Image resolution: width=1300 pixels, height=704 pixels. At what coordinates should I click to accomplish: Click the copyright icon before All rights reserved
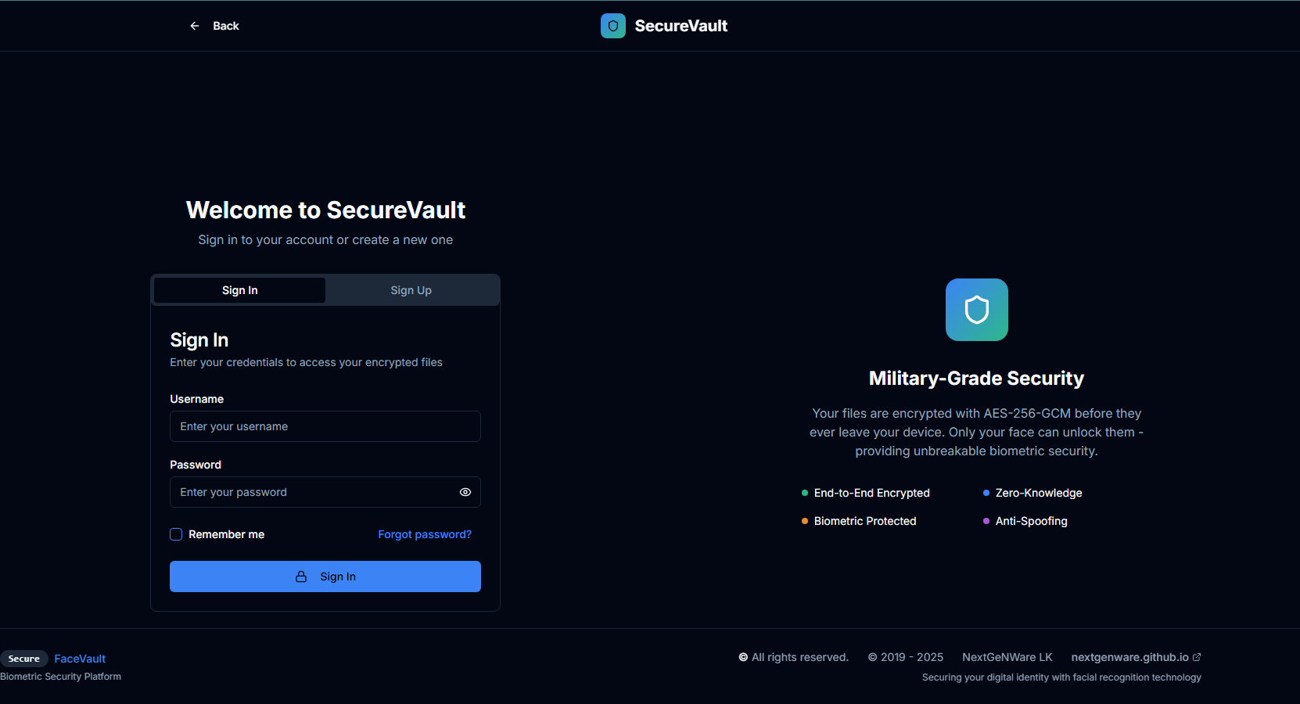click(742, 657)
